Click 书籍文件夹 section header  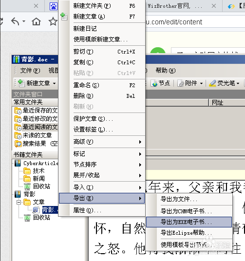pyautogui.click(x=35, y=155)
